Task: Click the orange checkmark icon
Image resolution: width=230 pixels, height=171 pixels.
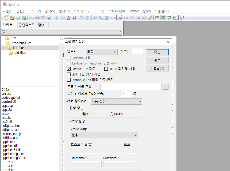Action: (x=150, y=18)
